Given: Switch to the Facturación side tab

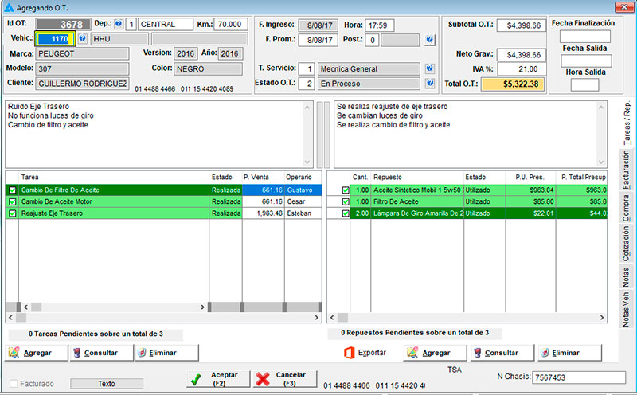Looking at the screenshot, I should pyautogui.click(x=626, y=170).
